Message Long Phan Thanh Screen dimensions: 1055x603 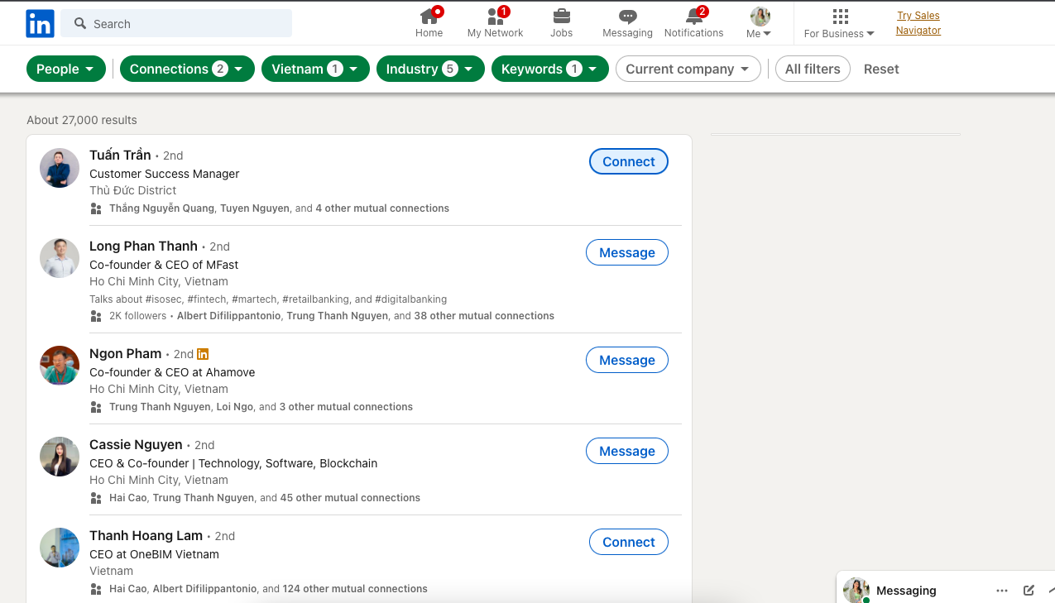tap(626, 253)
